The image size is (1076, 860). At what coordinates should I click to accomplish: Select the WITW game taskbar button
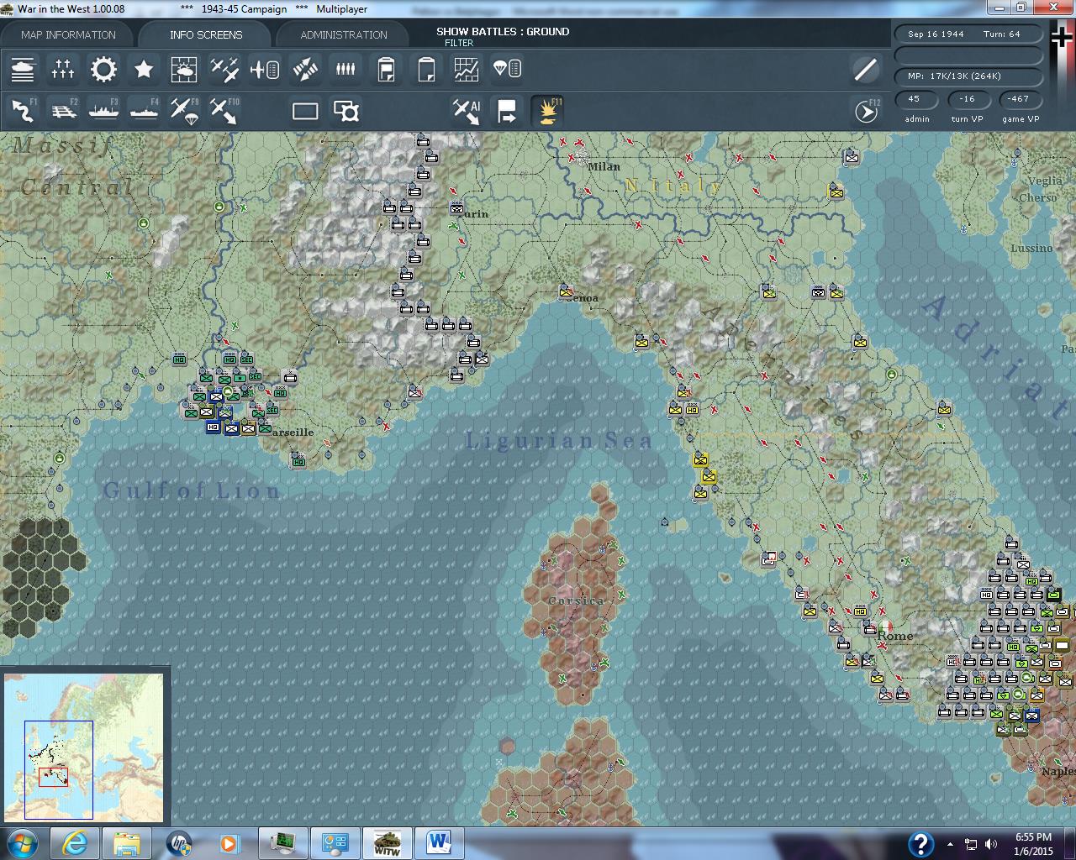[x=387, y=843]
